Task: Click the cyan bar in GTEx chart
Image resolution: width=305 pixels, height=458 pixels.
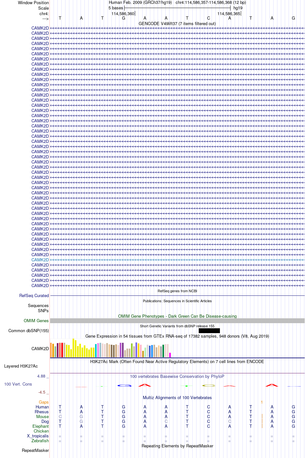Action: click(x=96, y=351)
